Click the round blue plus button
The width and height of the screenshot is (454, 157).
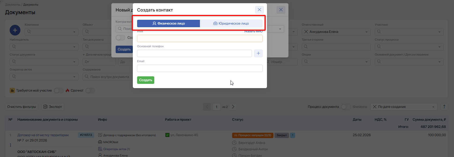pyautogui.click(x=15, y=30)
